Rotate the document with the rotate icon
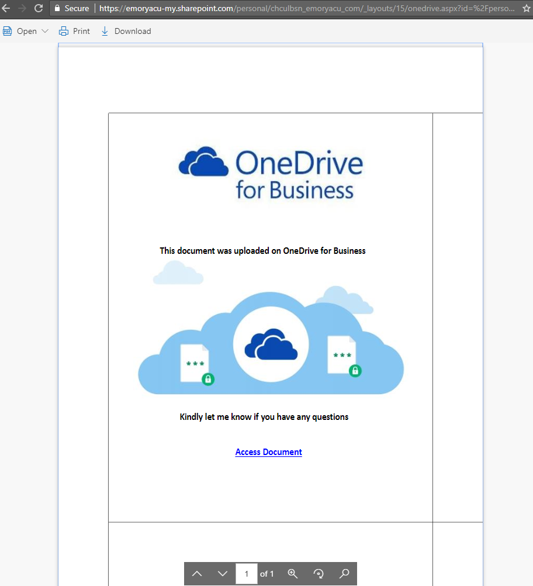Viewport: 533px width, 586px height. (319, 574)
